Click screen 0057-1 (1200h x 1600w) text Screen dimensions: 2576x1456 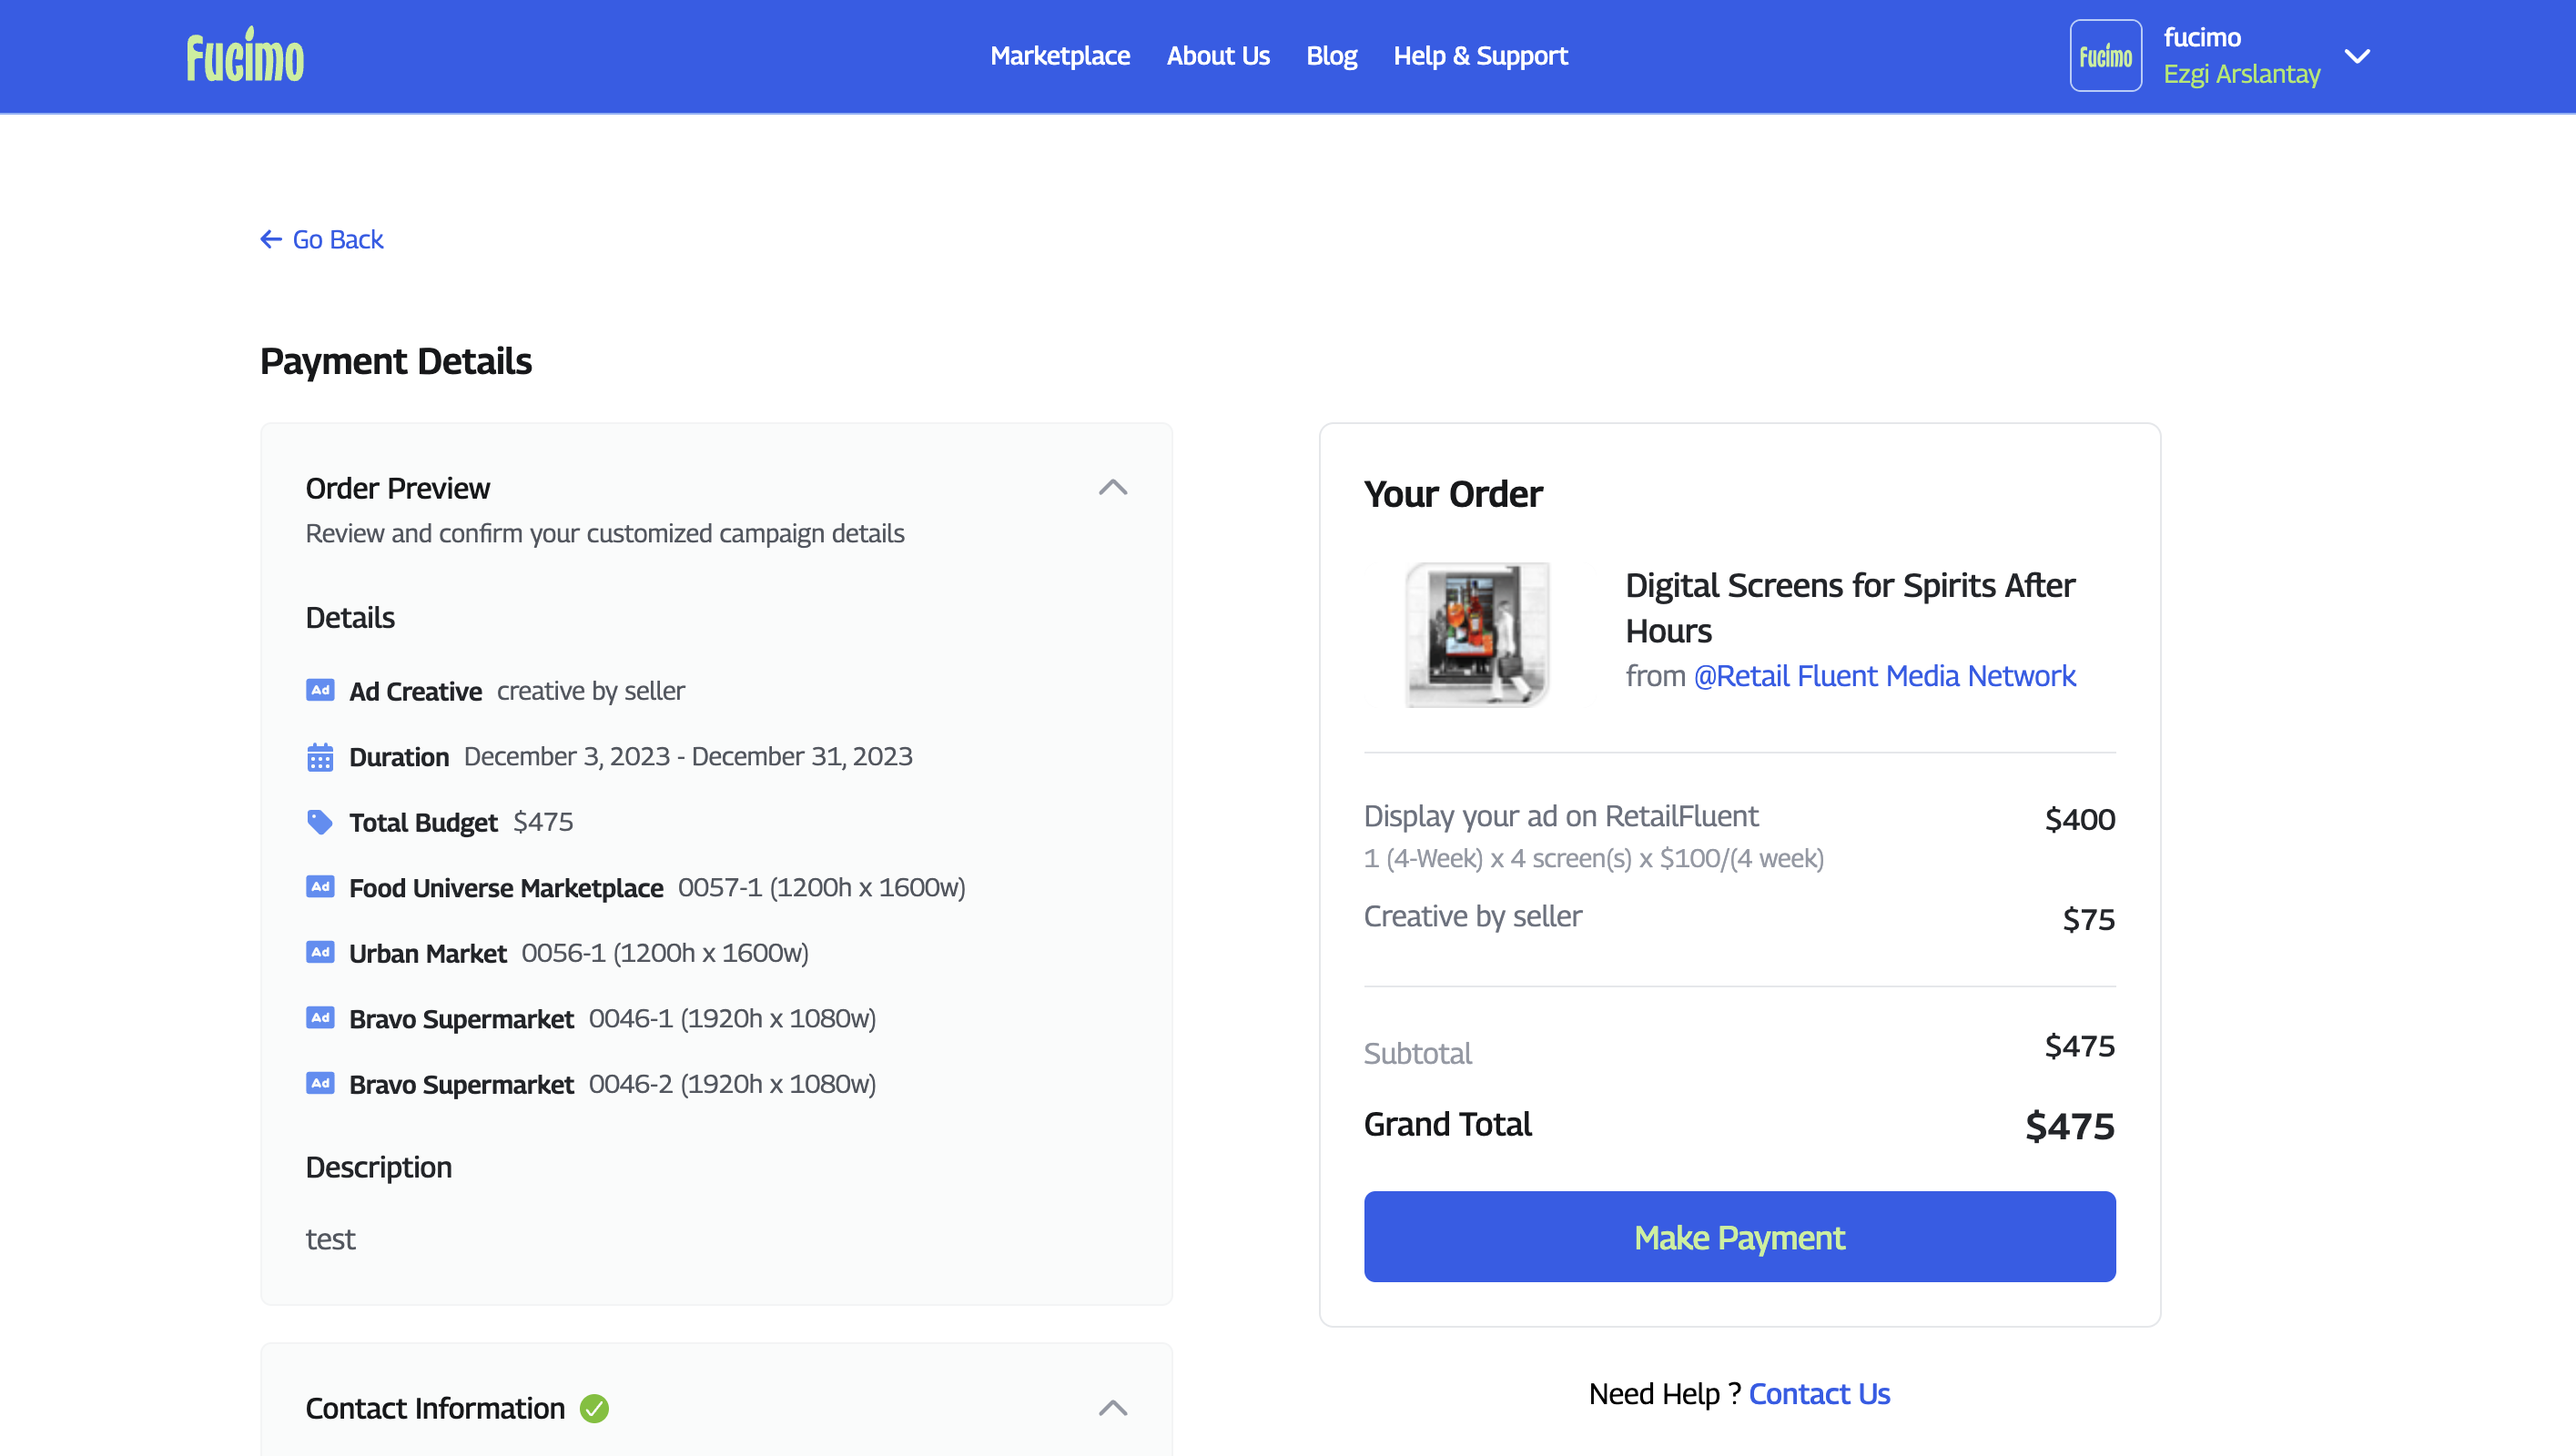[822, 887]
